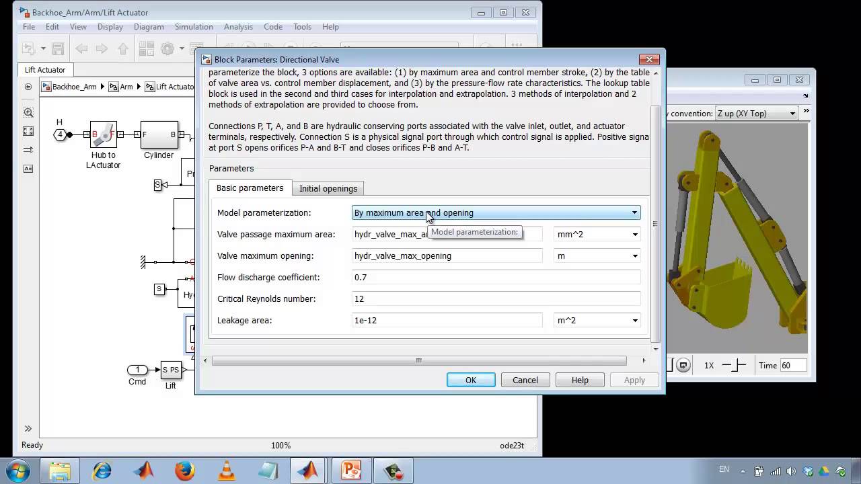Click the Time field in viewer
This screenshot has height=484, width=861.
(x=794, y=365)
